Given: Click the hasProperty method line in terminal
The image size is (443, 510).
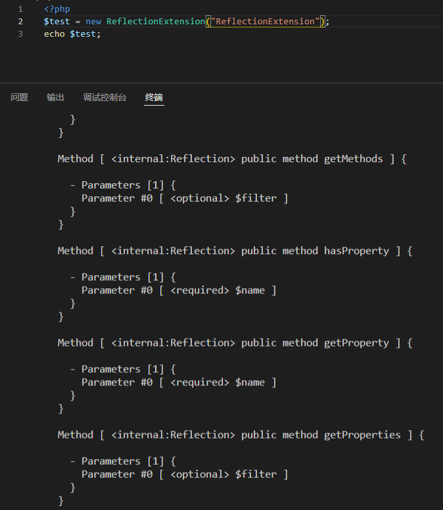Looking at the screenshot, I should tap(235, 251).
